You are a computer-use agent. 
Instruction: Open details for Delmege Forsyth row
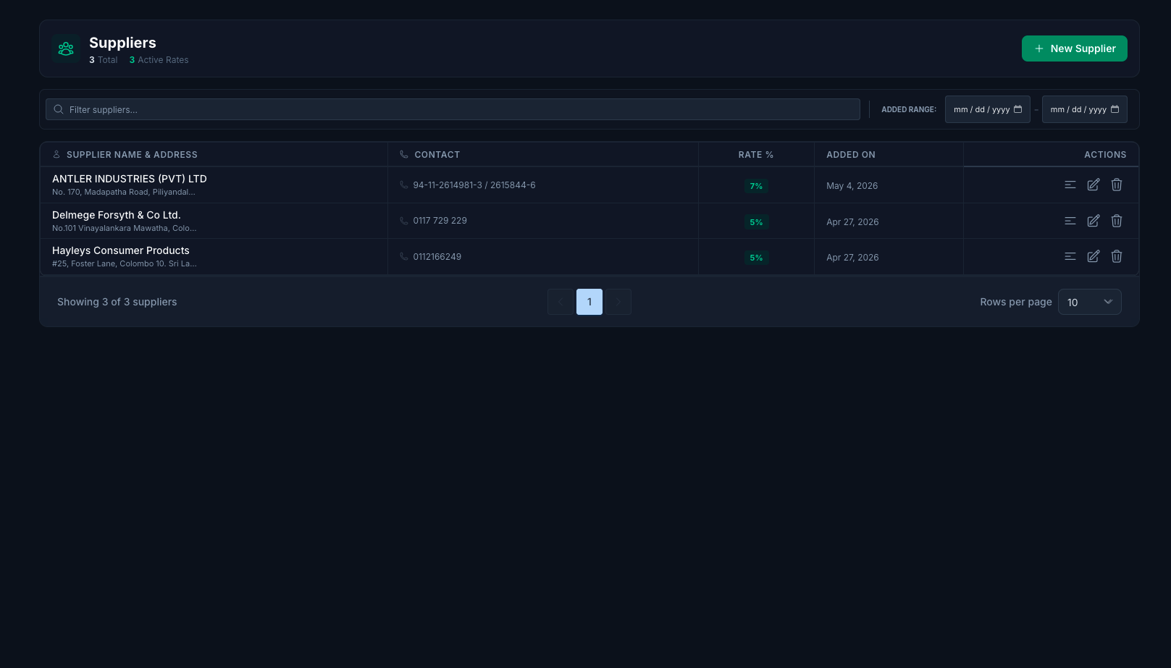click(1070, 221)
